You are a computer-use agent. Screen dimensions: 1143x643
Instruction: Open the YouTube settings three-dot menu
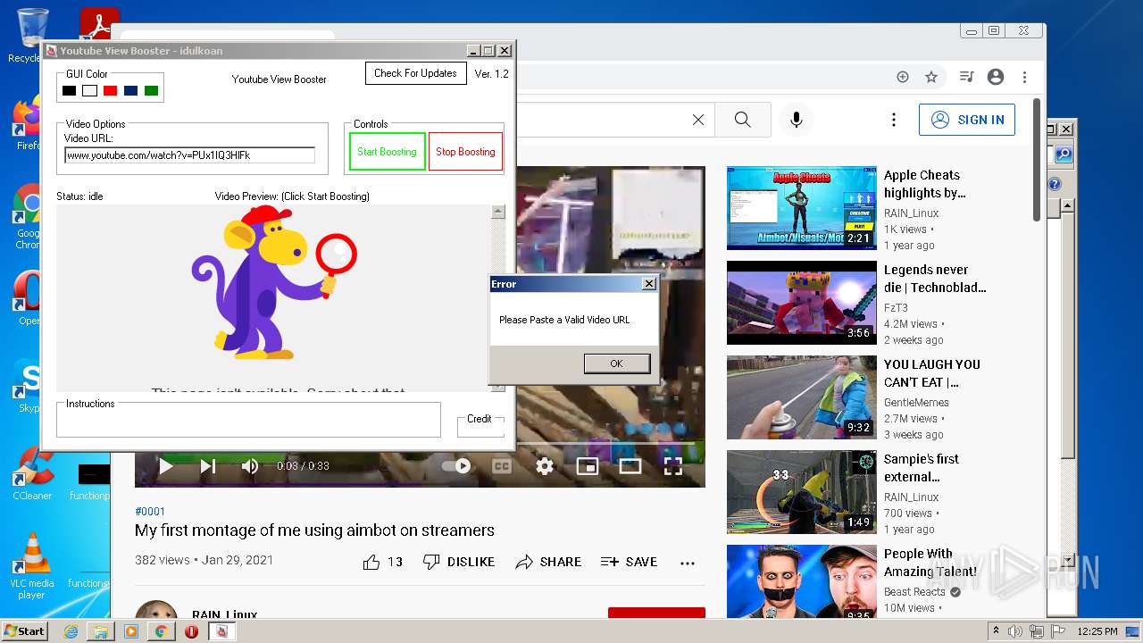[894, 120]
